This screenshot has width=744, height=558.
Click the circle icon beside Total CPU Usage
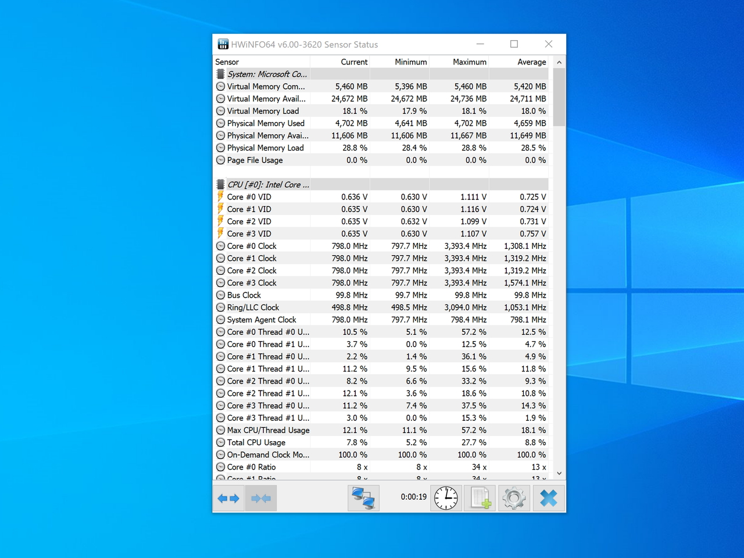pyautogui.click(x=220, y=442)
